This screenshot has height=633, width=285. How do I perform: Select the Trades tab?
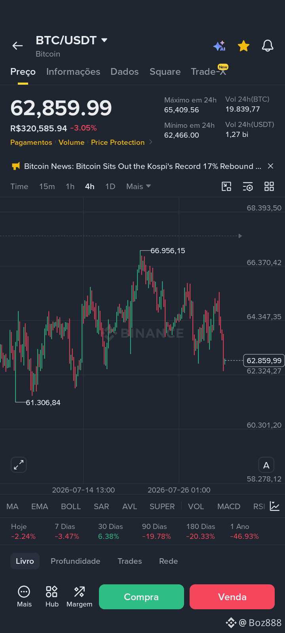130,561
